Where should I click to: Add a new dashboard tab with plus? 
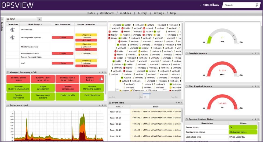point(40,19)
